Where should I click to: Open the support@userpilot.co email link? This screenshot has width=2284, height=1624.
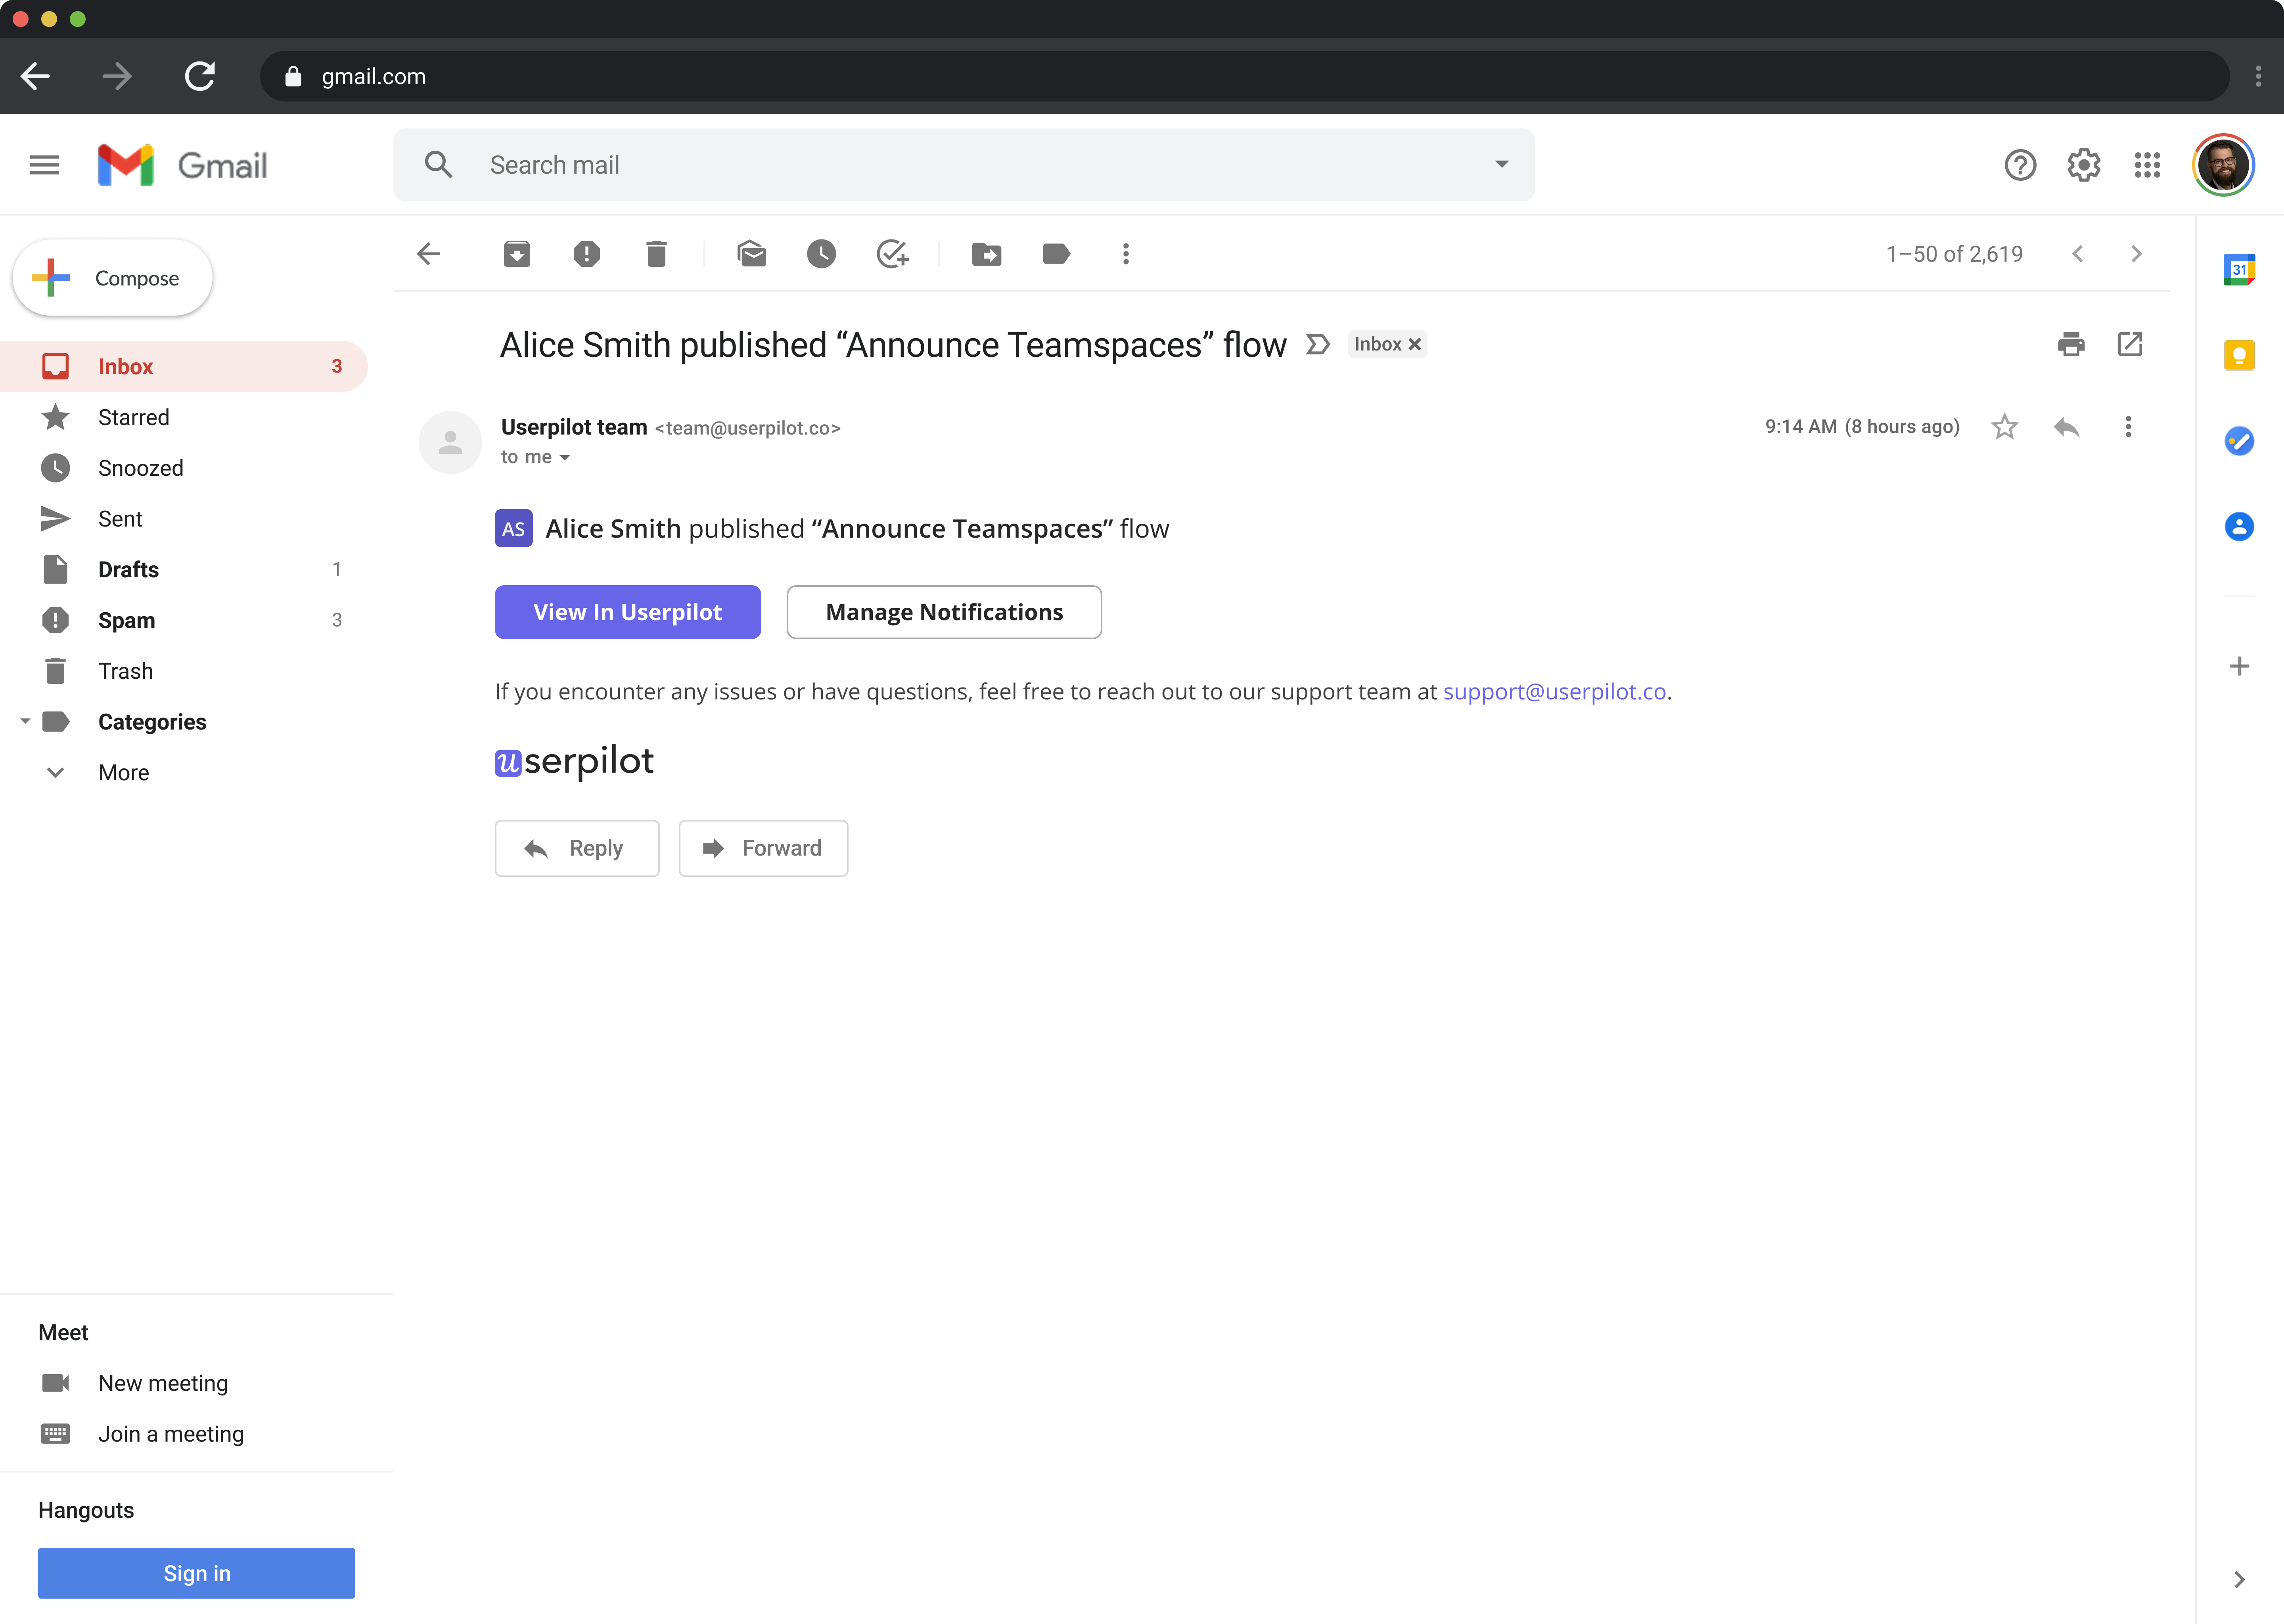1554,692
